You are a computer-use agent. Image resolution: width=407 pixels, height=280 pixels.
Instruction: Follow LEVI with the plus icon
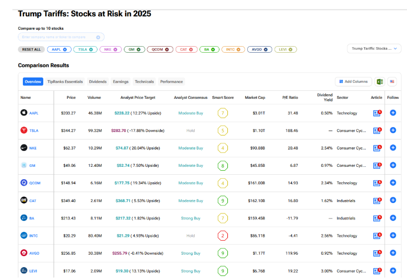pyautogui.click(x=393, y=271)
